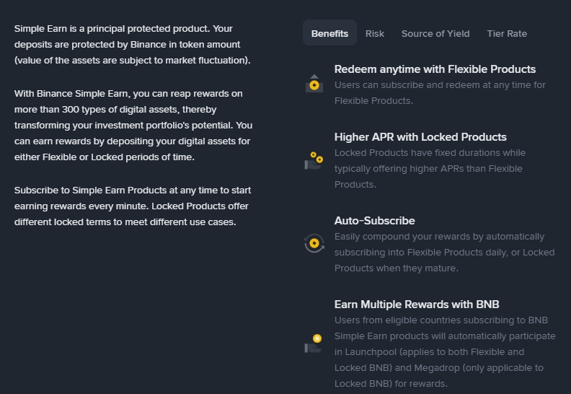Switch to the Risk tab
The height and width of the screenshot is (394, 571).
click(x=375, y=33)
